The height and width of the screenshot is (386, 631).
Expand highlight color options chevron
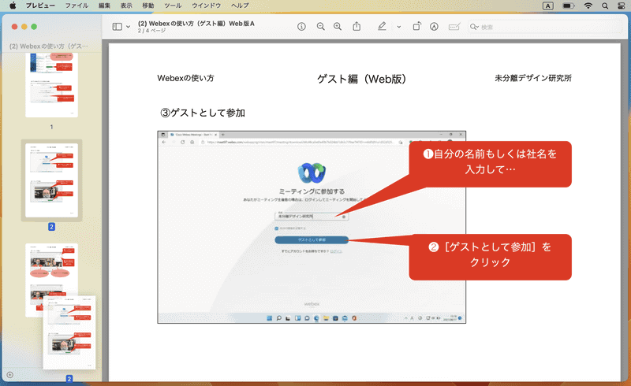[399, 27]
